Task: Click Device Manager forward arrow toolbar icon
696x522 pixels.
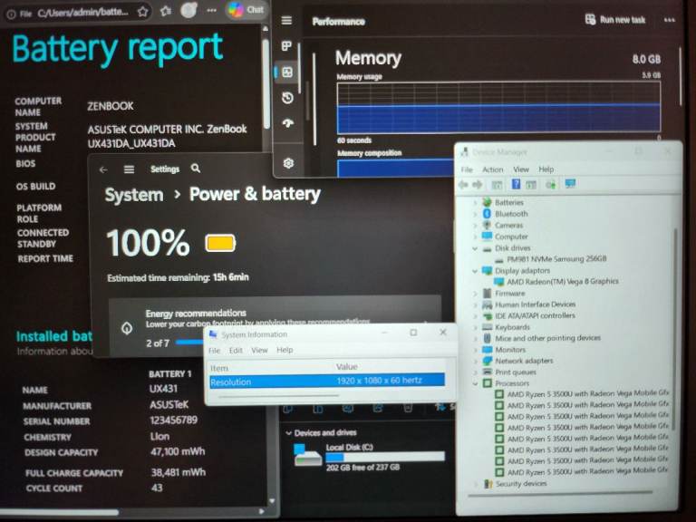Action: pos(478,185)
